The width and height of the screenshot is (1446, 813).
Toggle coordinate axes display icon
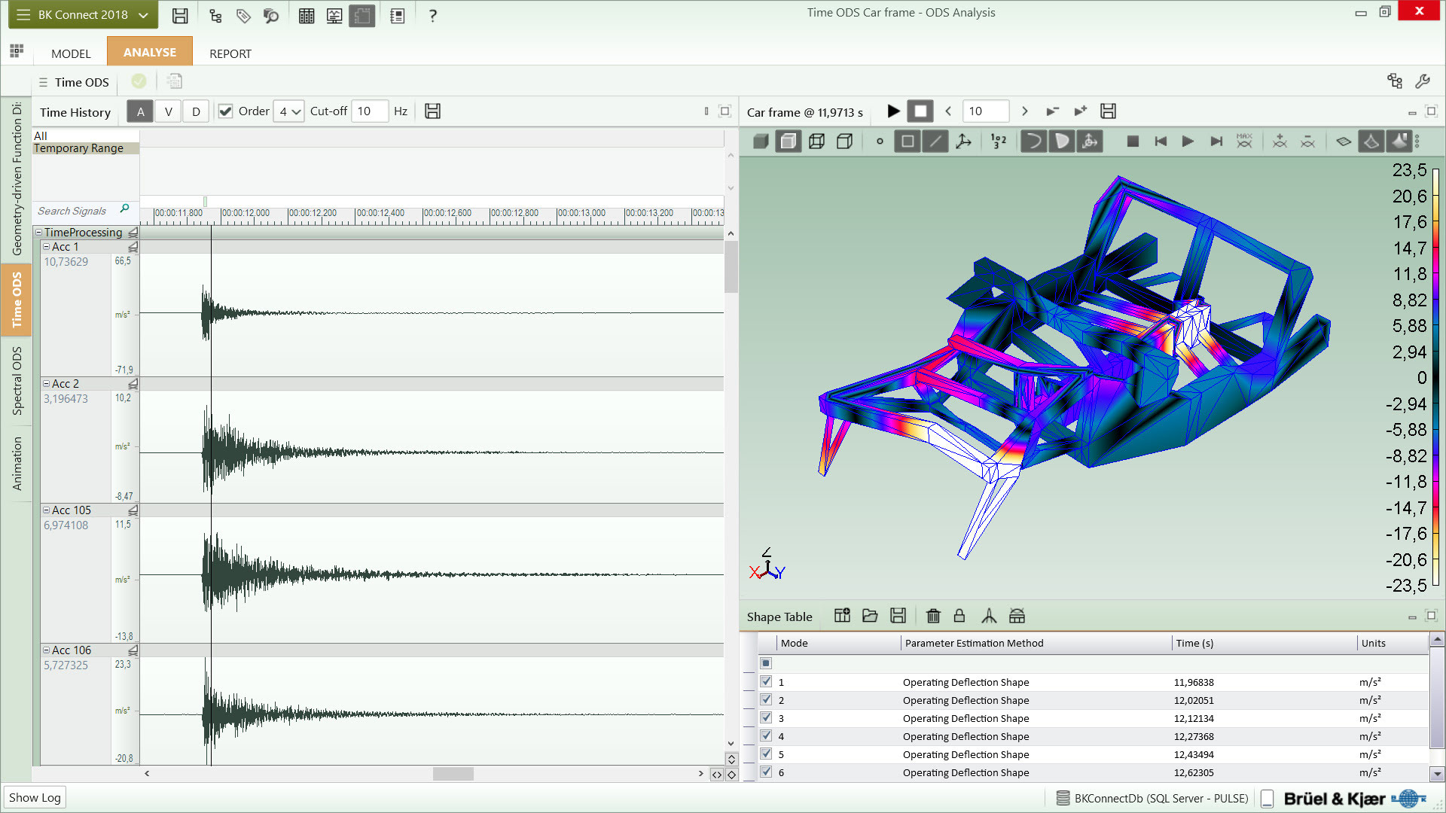963,142
